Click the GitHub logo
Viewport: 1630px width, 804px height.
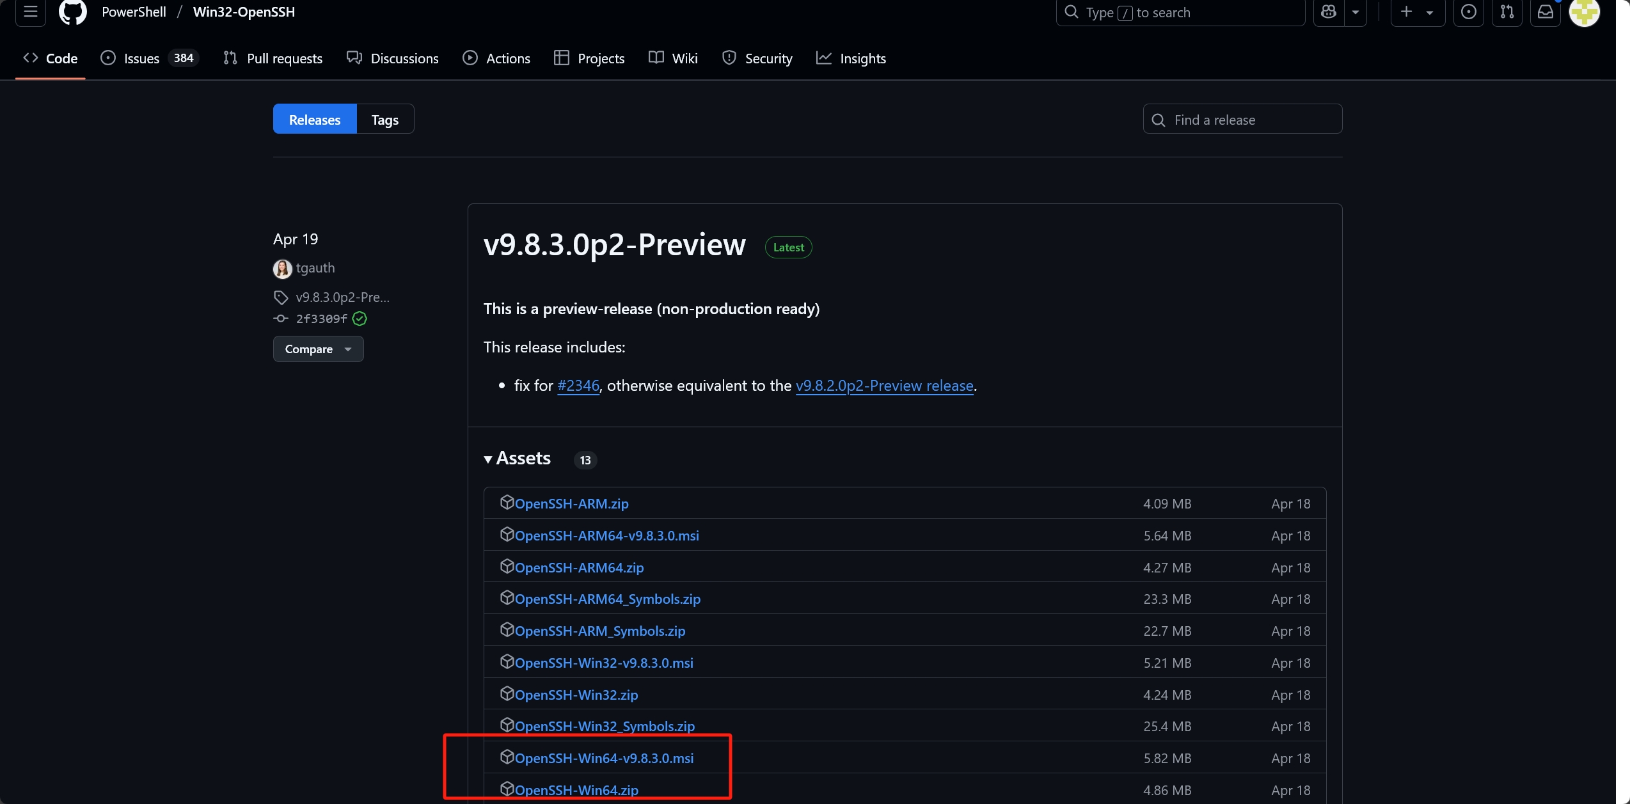click(72, 13)
